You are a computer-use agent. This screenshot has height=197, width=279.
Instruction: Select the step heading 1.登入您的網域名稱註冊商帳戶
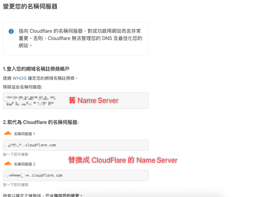coord(36,69)
